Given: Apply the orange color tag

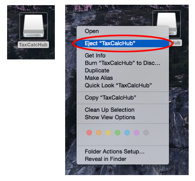Looking at the screenshot, I should [99, 133].
